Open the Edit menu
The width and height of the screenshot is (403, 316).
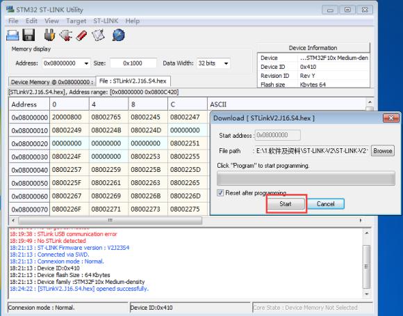pos(31,21)
